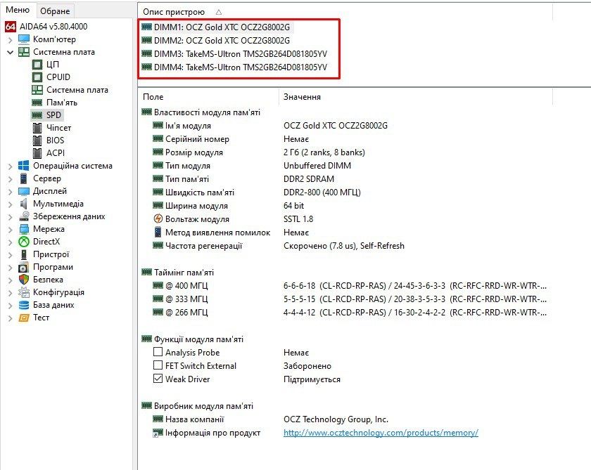The image size is (591, 470).
Task: Open the ЦП processor icon
Action: point(37,65)
